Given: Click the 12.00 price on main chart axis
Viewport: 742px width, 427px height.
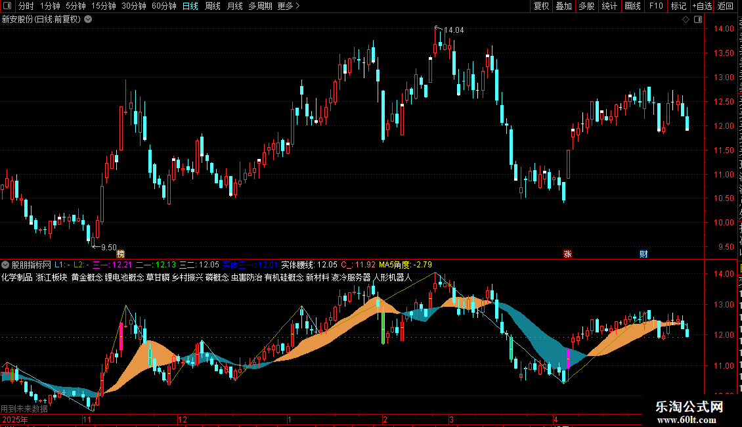Looking at the screenshot, I should pos(724,126).
